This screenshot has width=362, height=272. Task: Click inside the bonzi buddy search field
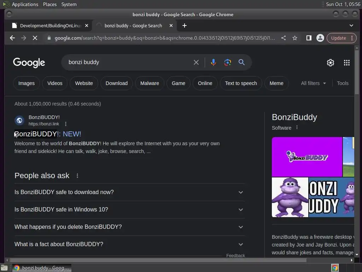[129, 62]
